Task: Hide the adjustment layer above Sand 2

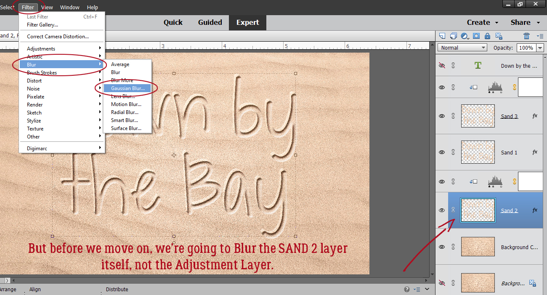Action: pos(442,181)
